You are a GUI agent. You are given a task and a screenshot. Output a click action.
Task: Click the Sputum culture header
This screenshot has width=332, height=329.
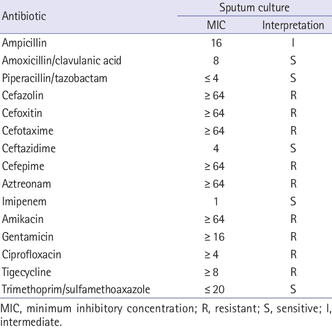point(254,8)
